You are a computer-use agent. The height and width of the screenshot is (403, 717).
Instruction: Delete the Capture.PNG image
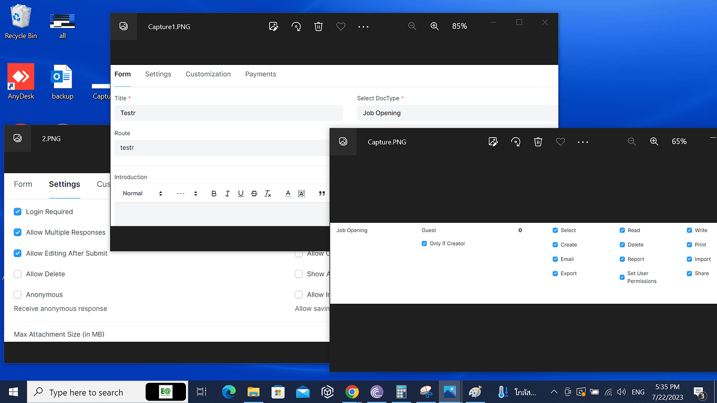538,141
